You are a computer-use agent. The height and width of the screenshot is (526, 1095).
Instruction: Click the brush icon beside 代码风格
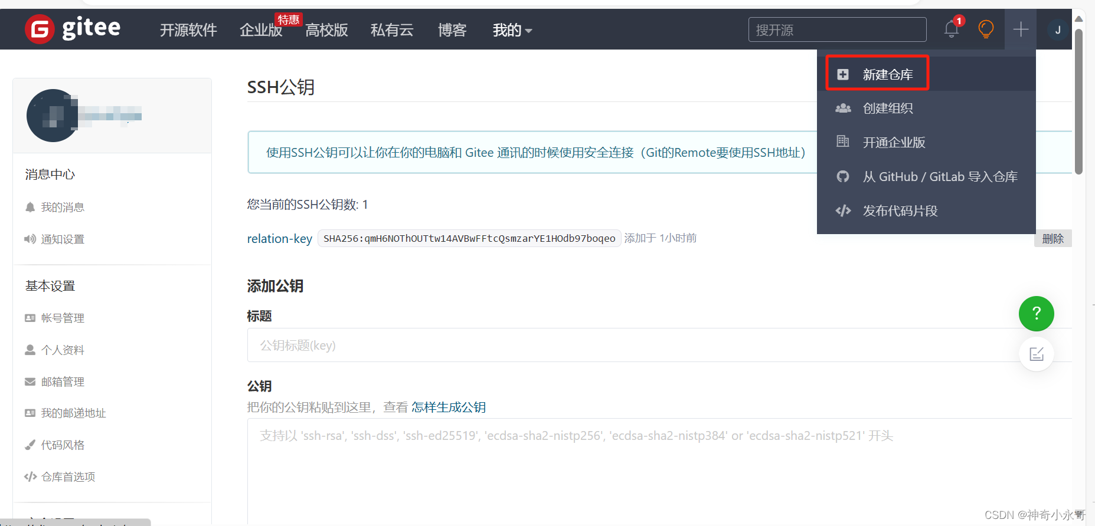pos(30,445)
